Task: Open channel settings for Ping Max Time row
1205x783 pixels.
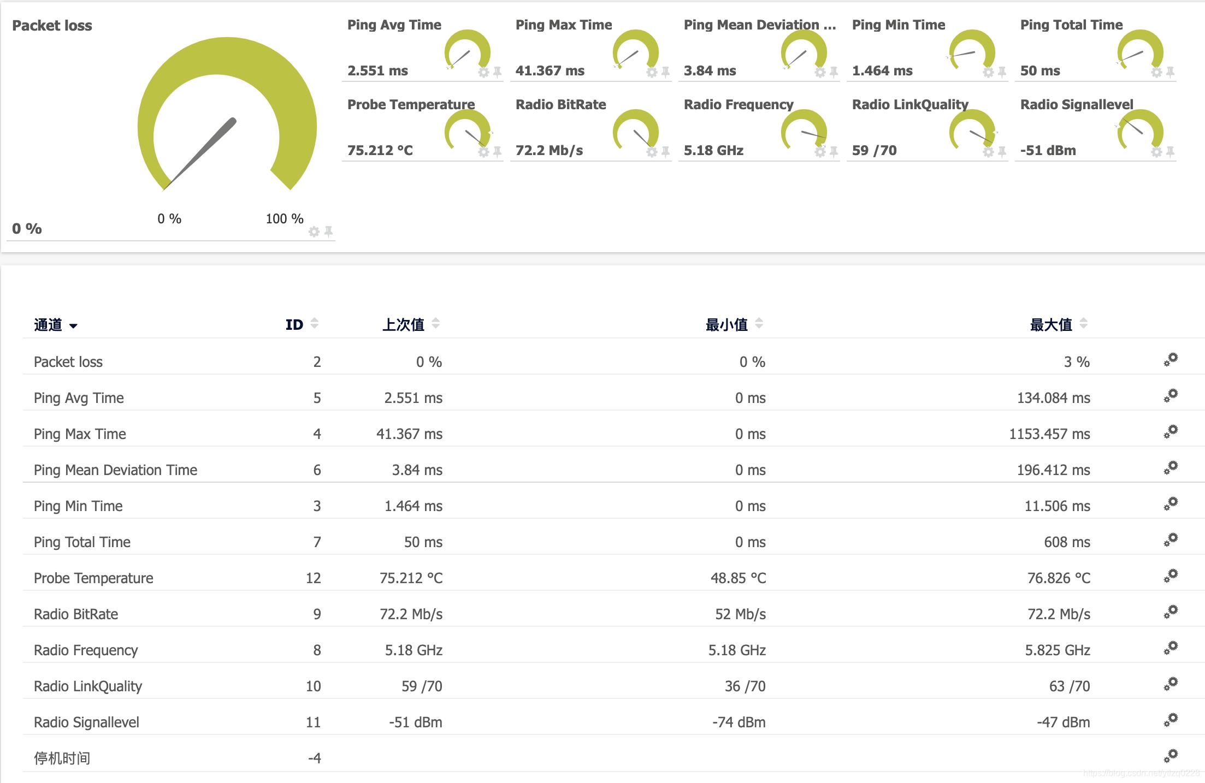Action: [x=1171, y=431]
